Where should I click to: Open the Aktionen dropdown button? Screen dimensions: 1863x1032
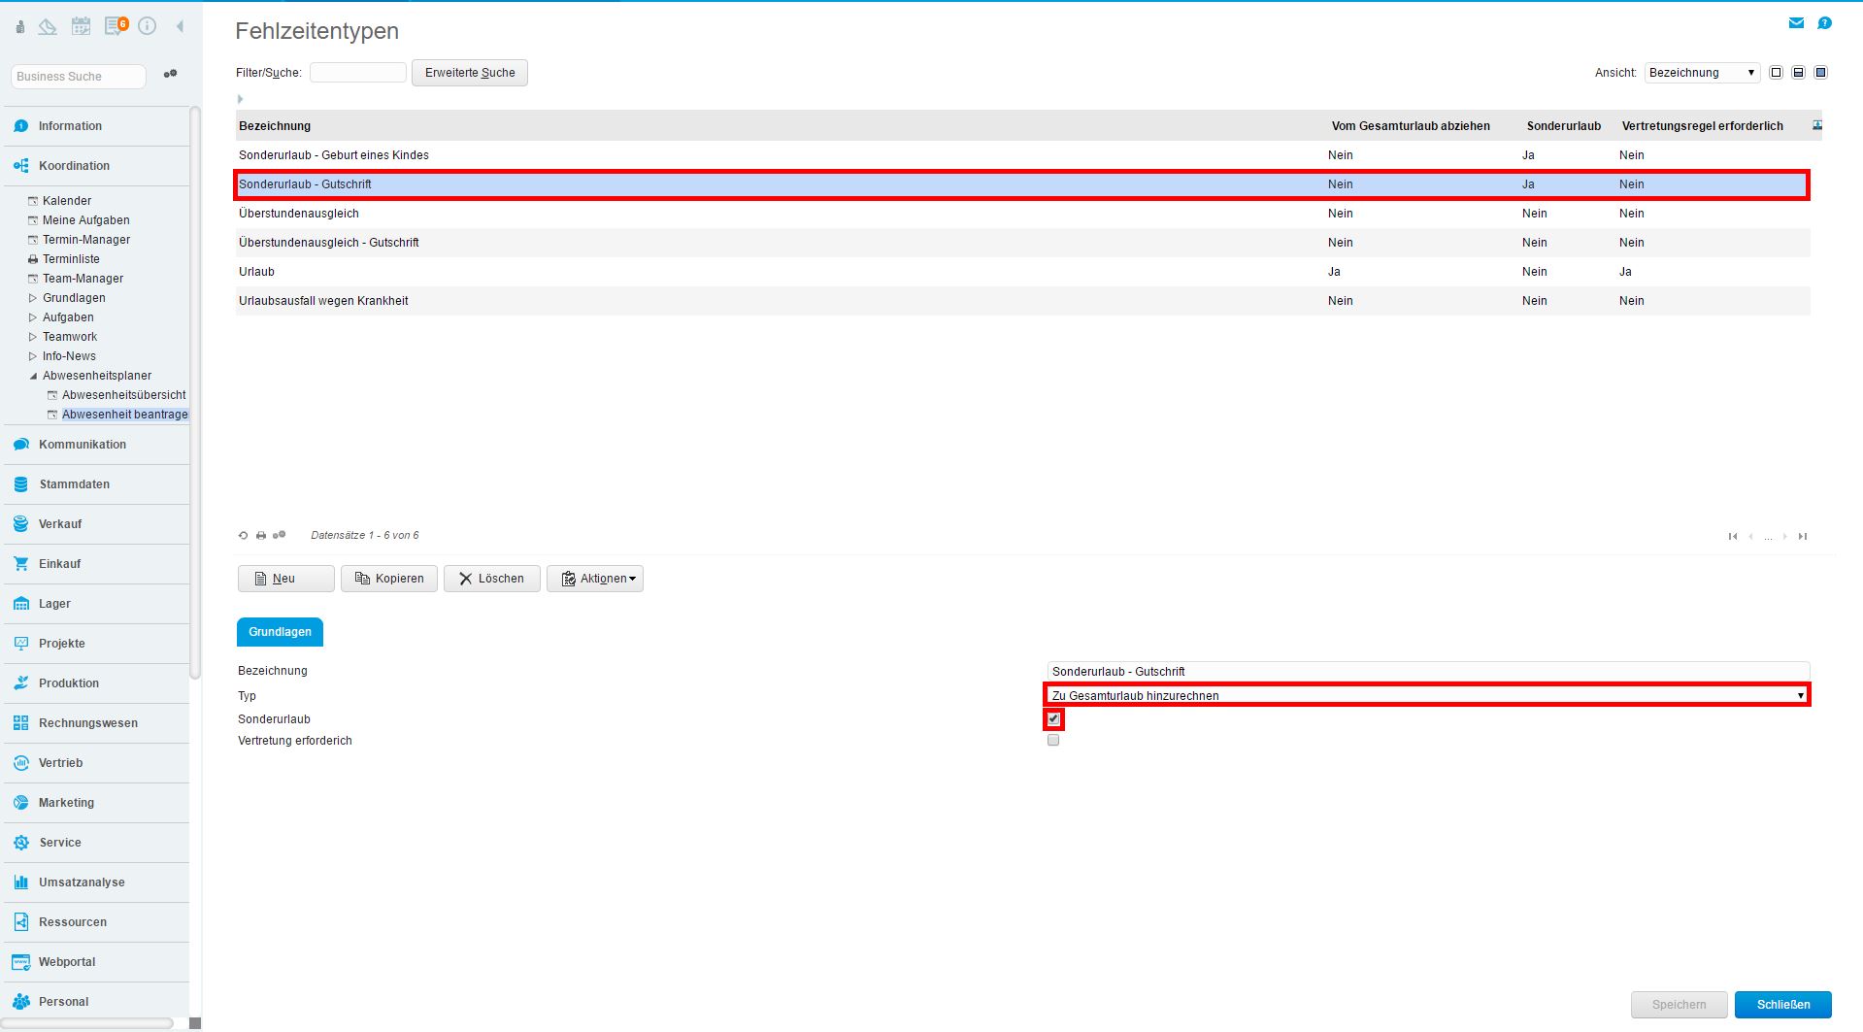pyautogui.click(x=595, y=579)
